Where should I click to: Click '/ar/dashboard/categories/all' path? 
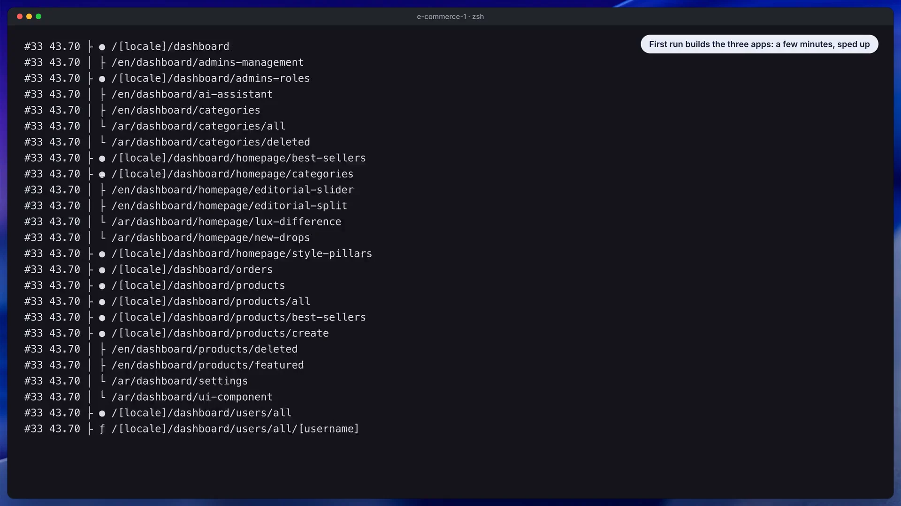pyautogui.click(x=198, y=126)
